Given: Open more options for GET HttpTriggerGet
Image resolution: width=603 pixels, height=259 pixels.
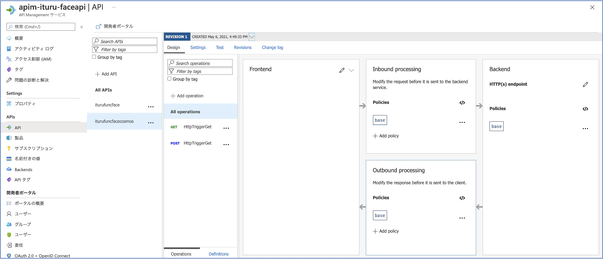Looking at the screenshot, I should (226, 128).
